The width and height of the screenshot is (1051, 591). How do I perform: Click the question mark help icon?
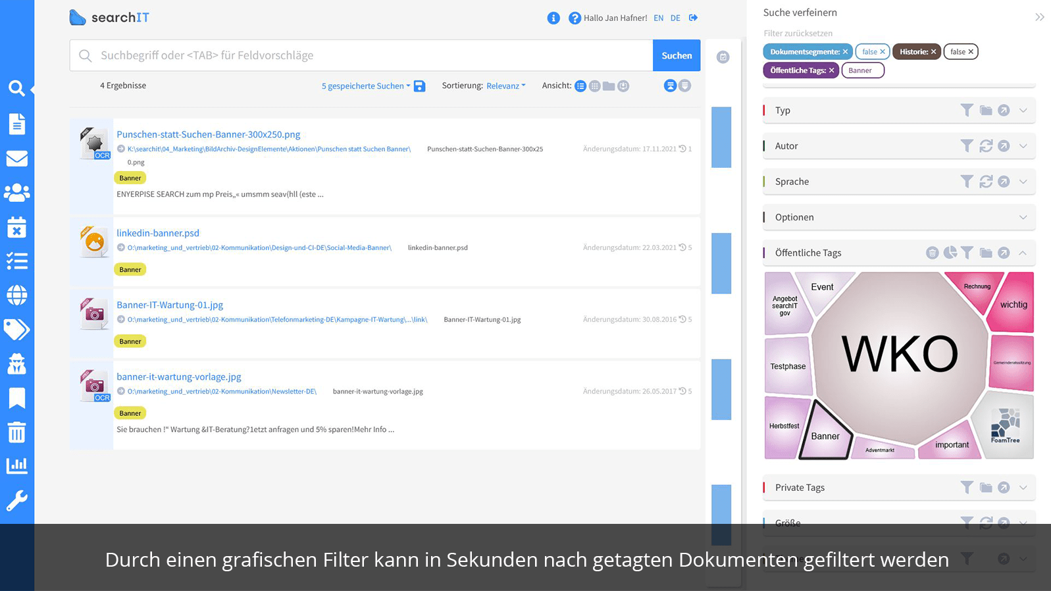[x=575, y=18]
